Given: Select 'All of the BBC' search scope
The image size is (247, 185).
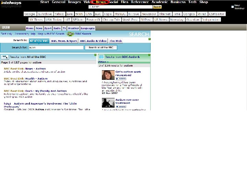Looking at the screenshot, I should pyautogui.click(x=39, y=41).
